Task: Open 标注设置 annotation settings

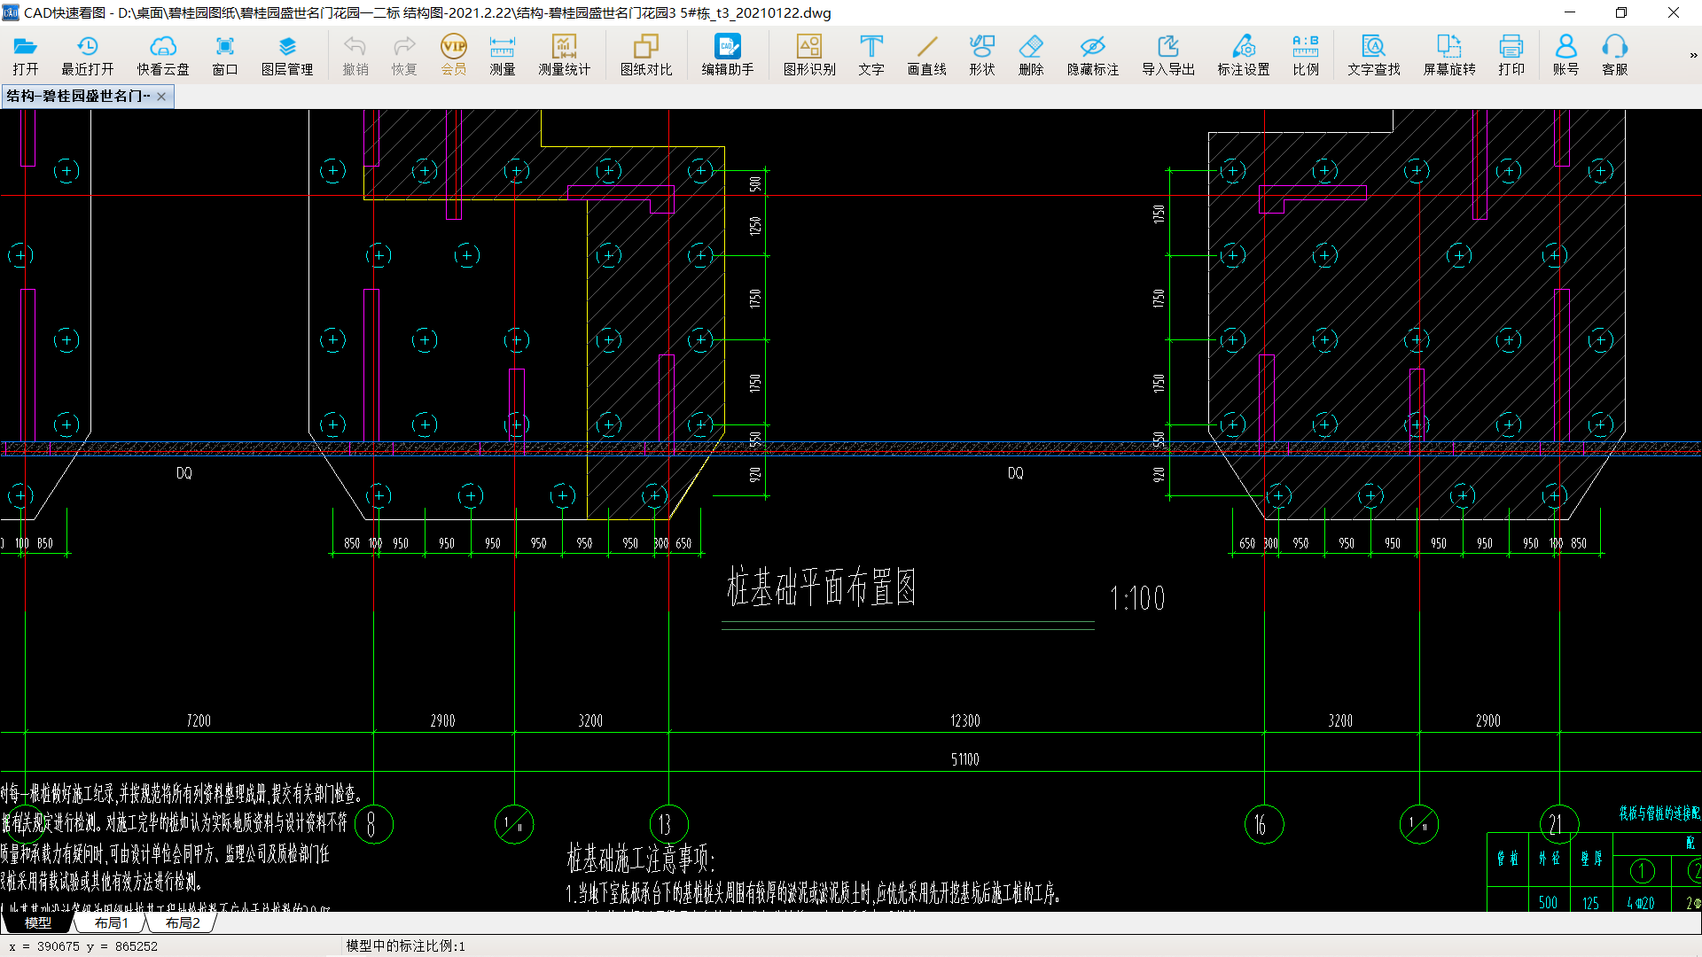Action: pyautogui.click(x=1244, y=55)
